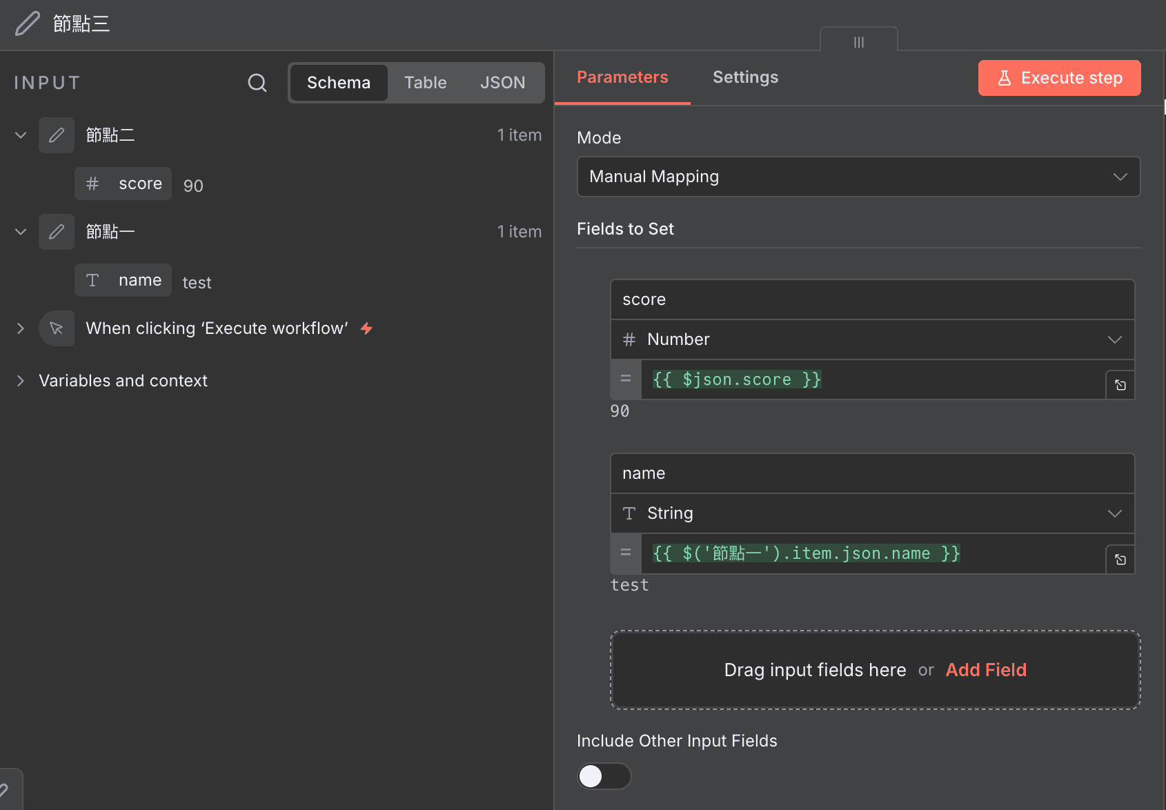Viewport: 1166px width, 810px height.
Task: Open expression editor for name value
Action: click(x=1120, y=559)
